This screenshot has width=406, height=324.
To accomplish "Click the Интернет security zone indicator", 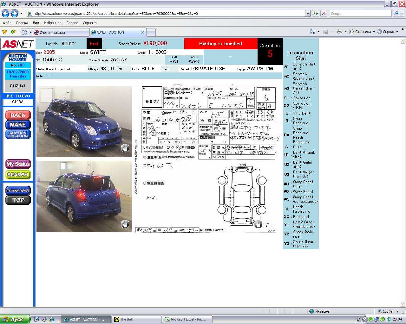I will 320,311.
